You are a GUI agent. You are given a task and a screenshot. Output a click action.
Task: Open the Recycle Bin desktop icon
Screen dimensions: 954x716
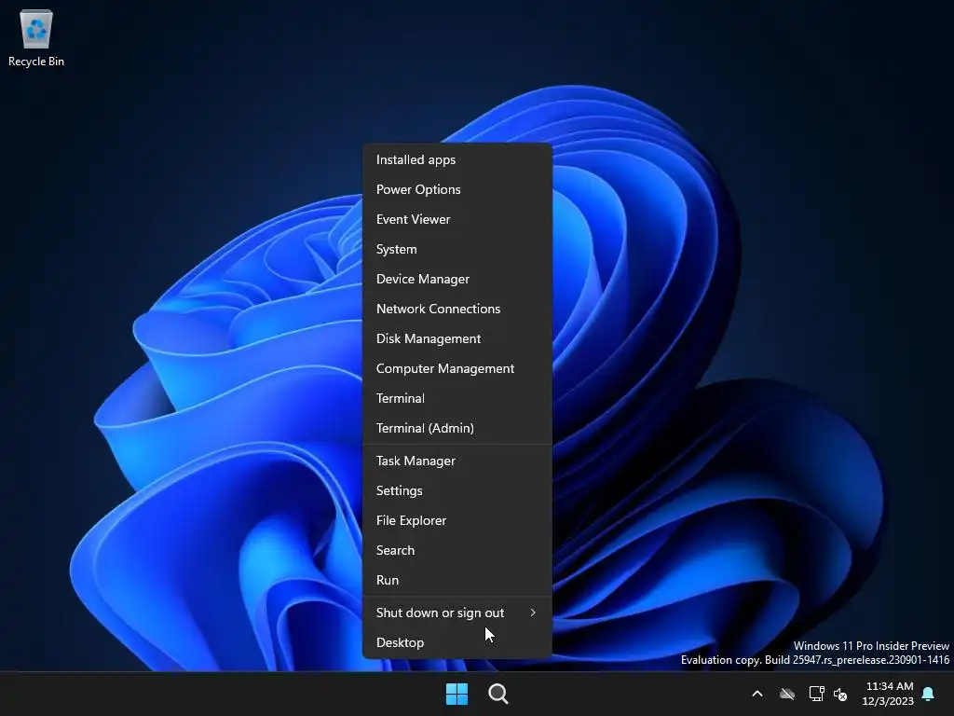coord(36,37)
